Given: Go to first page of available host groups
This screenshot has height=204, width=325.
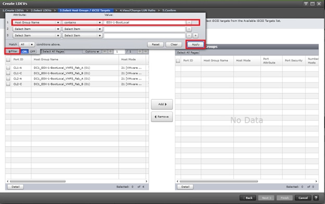Looking at the screenshot, I should tap(105, 52).
